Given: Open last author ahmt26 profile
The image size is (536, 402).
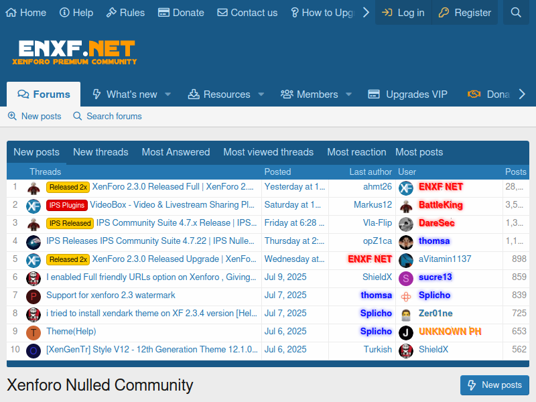Looking at the screenshot, I should click(377, 187).
